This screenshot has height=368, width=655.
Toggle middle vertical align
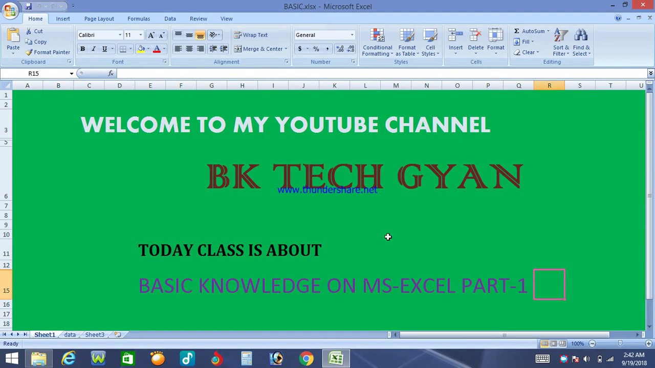tap(189, 35)
